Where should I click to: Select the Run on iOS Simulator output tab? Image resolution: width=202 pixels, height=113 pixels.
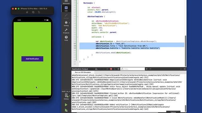point(83,73)
